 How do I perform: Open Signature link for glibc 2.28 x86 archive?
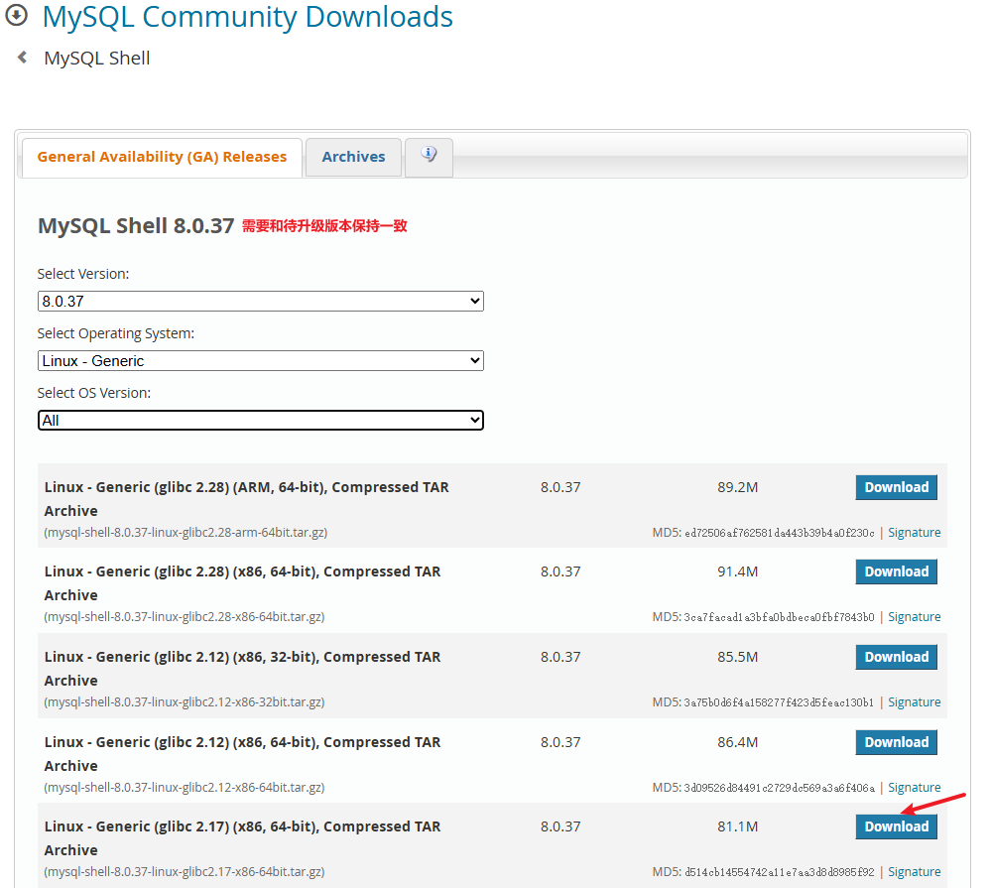click(x=914, y=616)
